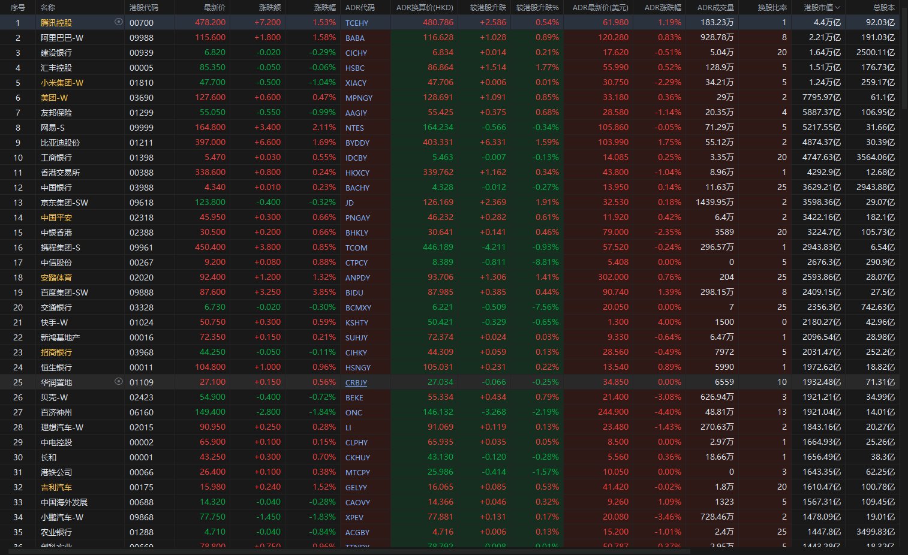Sort by 港股代码 column header
Image resolution: width=908 pixels, height=555 pixels.
pyautogui.click(x=144, y=8)
